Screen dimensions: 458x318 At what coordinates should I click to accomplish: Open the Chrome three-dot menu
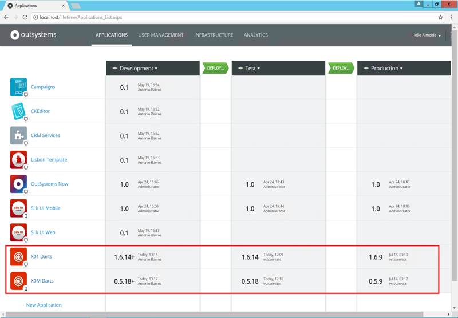(x=451, y=17)
